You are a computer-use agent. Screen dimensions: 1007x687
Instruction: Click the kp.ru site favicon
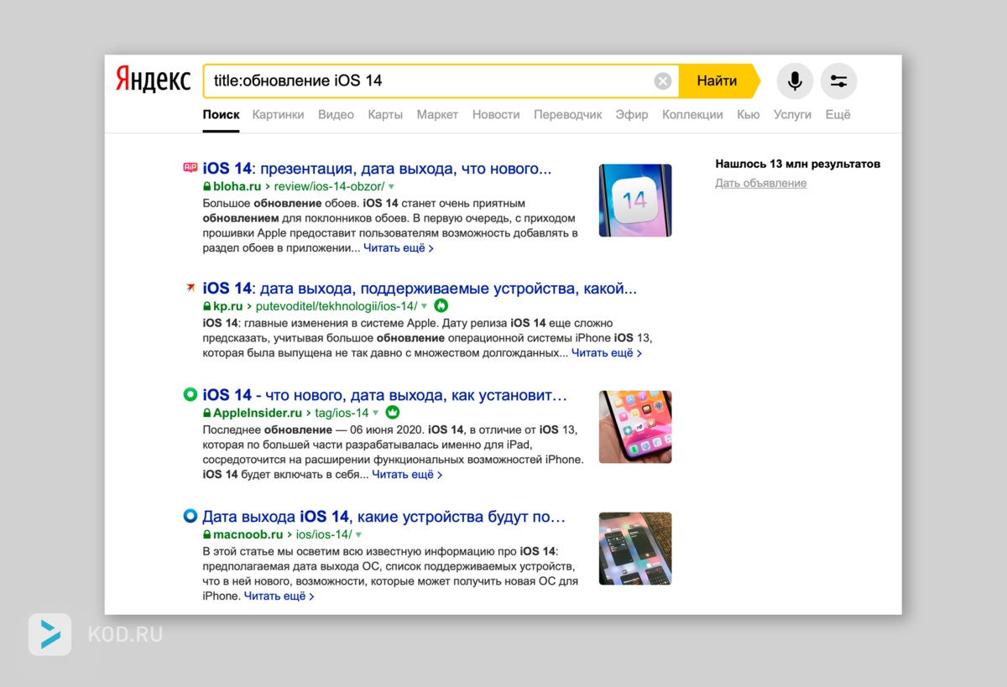point(190,289)
